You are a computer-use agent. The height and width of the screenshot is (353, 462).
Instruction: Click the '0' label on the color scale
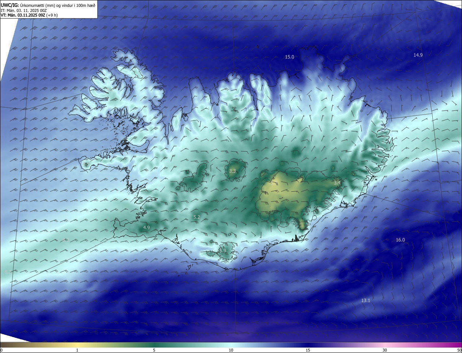(x=1, y=350)
